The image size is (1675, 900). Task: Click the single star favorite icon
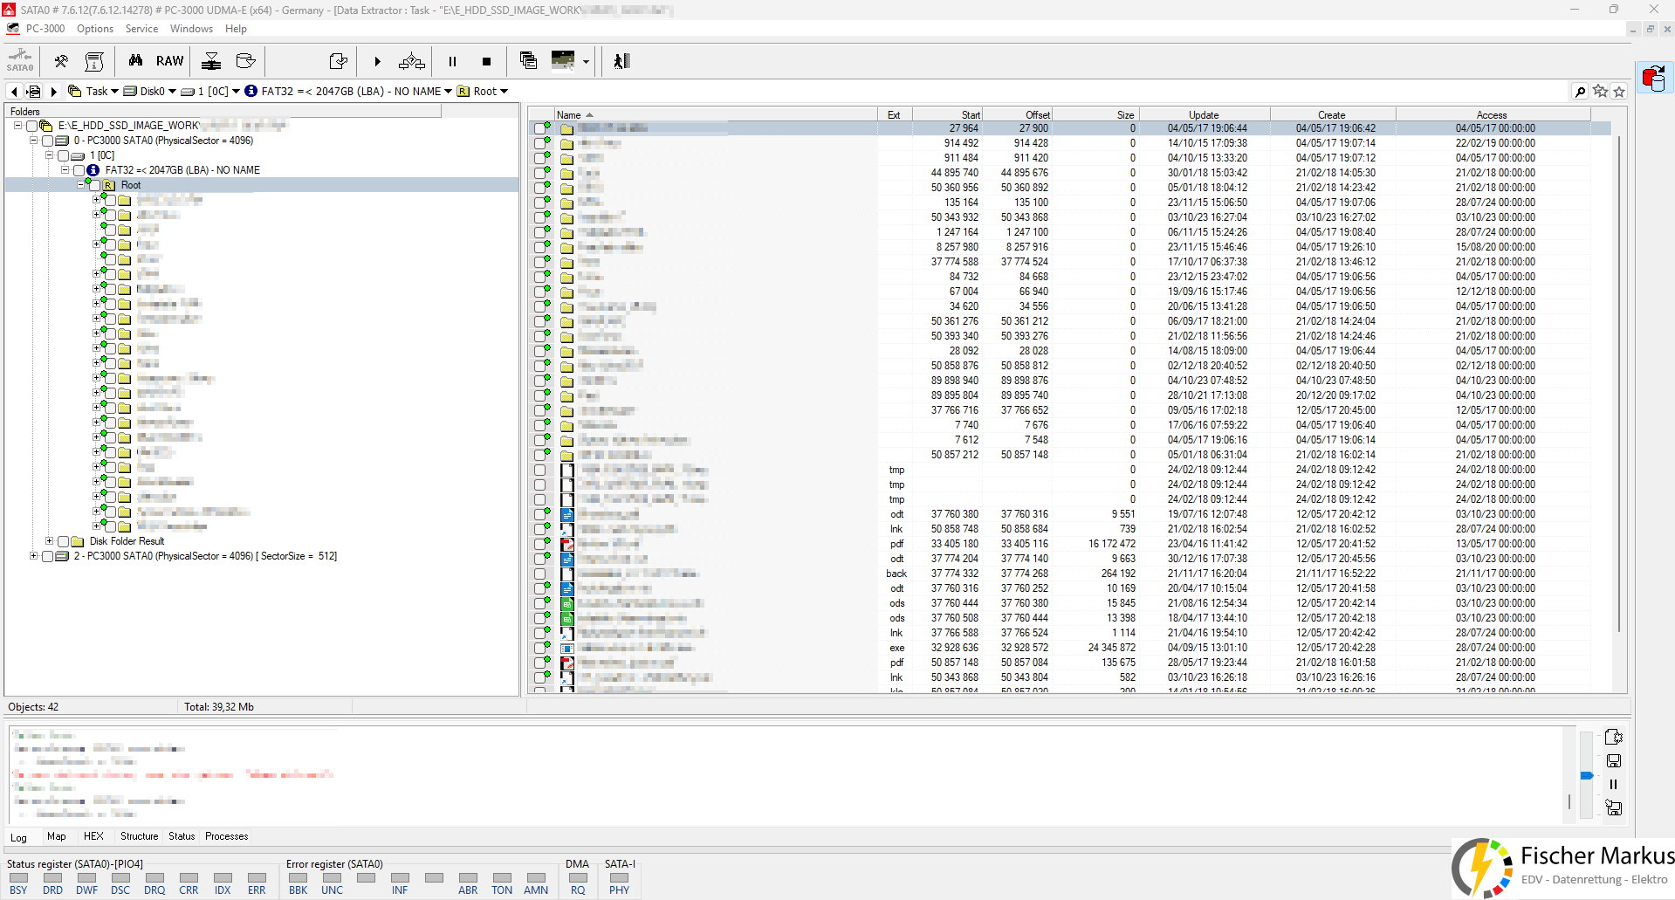(x=1619, y=92)
